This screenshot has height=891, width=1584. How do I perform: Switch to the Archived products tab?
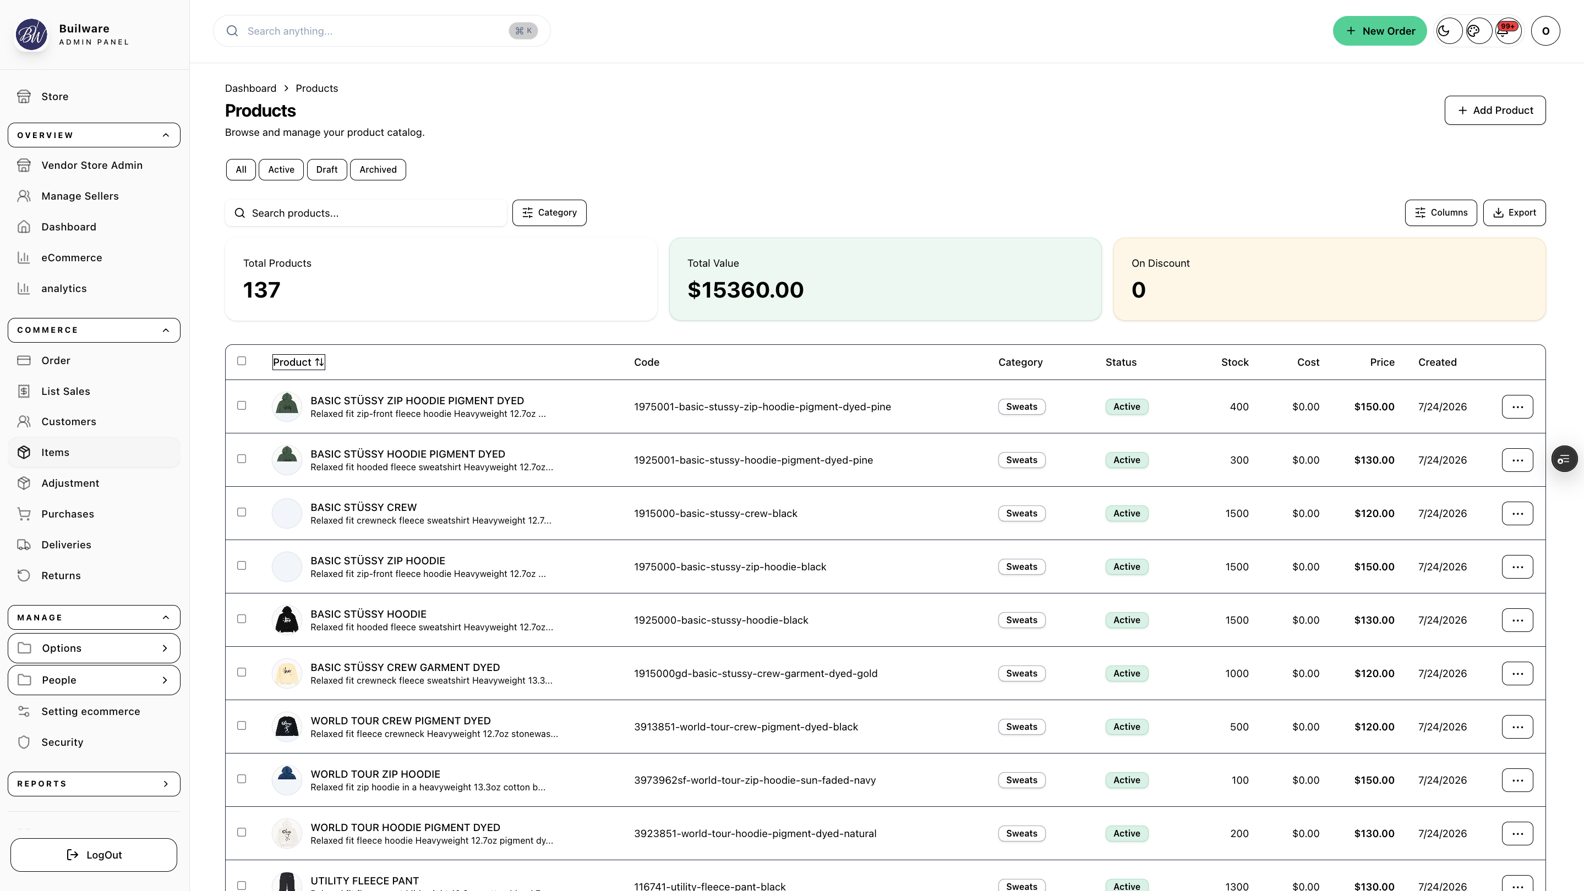[378, 169]
